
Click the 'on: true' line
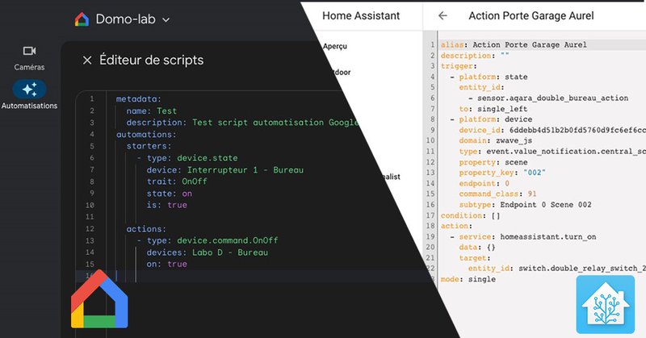point(167,264)
